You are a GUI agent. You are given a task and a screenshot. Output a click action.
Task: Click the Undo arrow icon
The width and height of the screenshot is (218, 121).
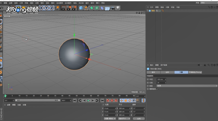[x=2, y=8]
